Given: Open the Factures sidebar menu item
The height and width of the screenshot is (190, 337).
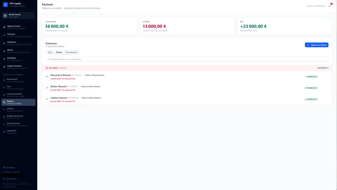Looking at the screenshot, I should coord(18,102).
